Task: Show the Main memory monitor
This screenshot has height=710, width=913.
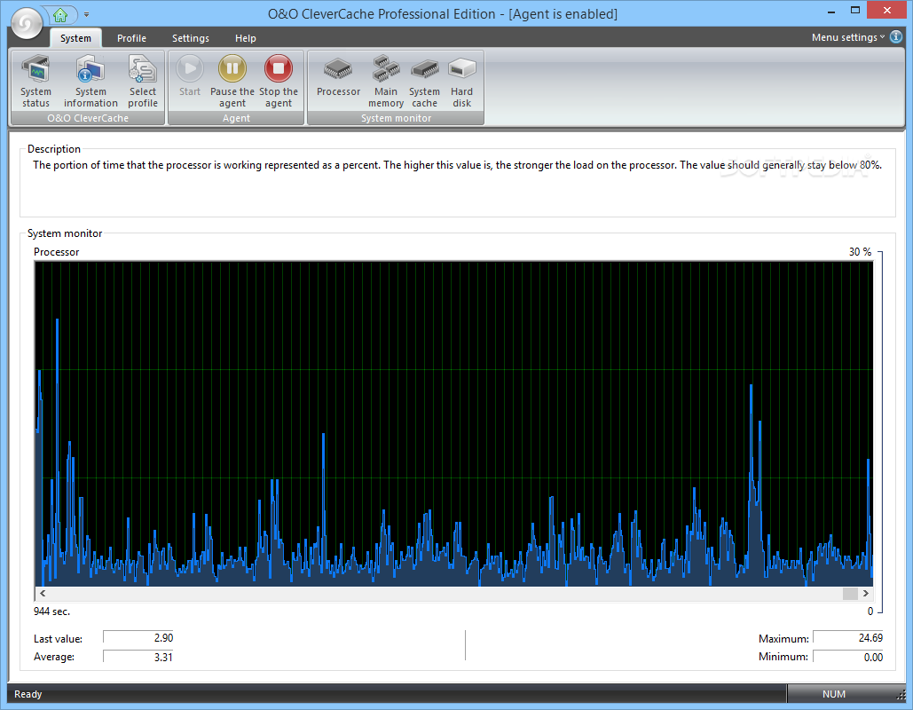Action: 386,81
